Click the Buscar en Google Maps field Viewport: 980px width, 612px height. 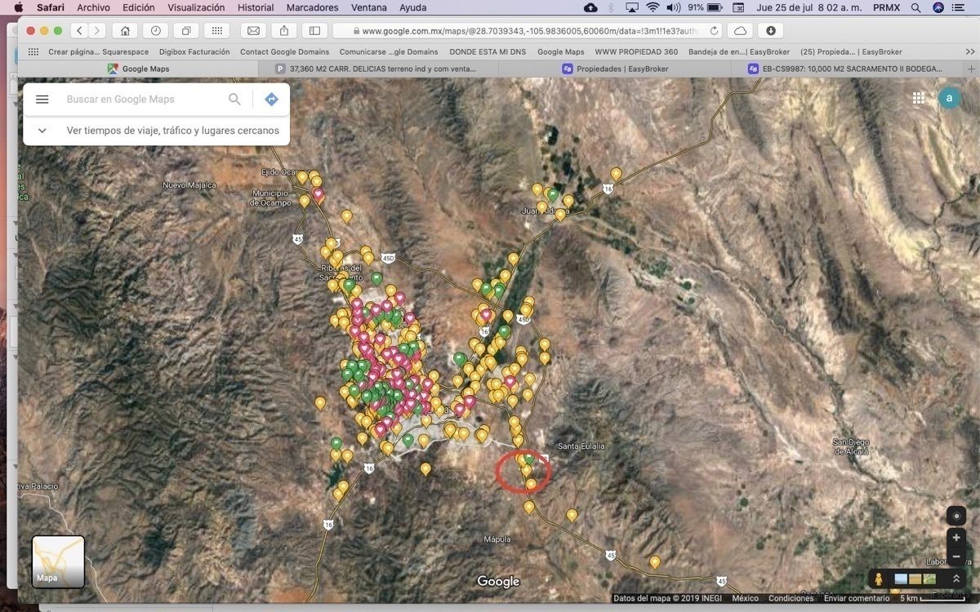click(143, 100)
